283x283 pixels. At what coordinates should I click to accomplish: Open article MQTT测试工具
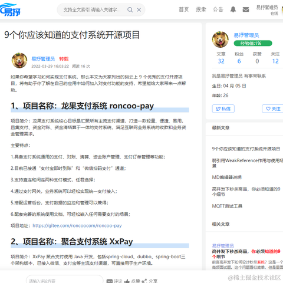tap(227, 206)
